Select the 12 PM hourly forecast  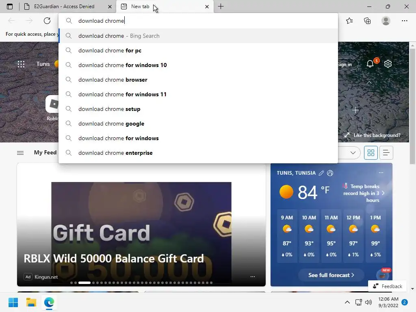click(x=353, y=236)
